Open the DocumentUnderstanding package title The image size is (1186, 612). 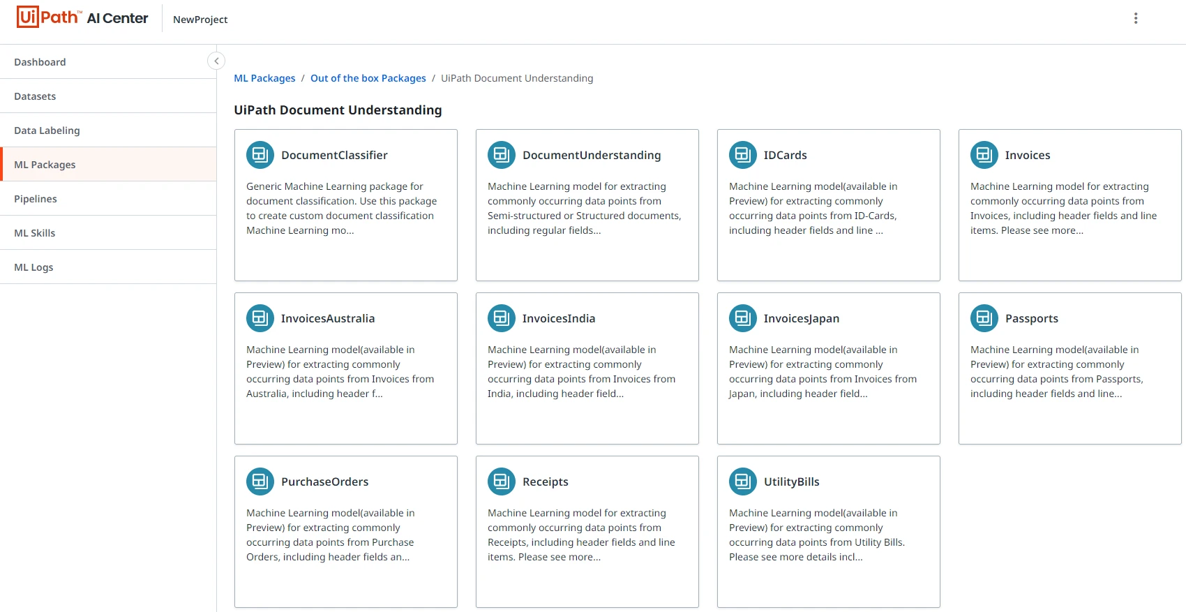coord(592,155)
